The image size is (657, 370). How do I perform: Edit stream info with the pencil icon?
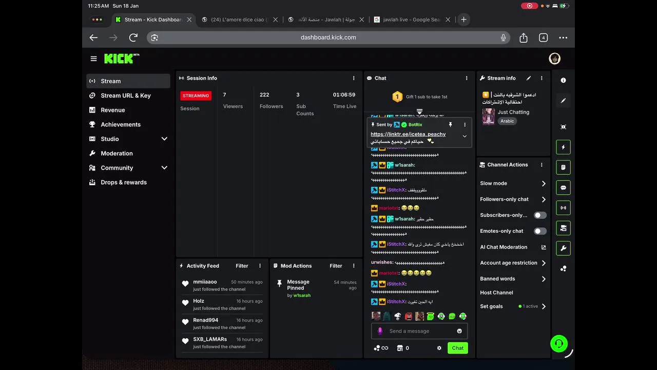pyautogui.click(x=529, y=78)
